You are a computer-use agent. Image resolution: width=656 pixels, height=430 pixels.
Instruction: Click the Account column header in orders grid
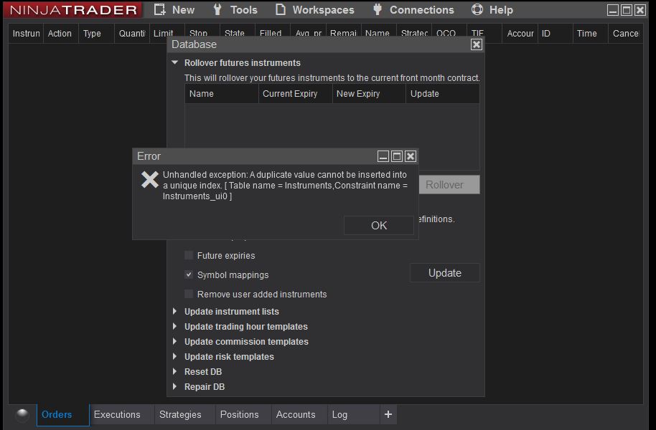coord(520,34)
